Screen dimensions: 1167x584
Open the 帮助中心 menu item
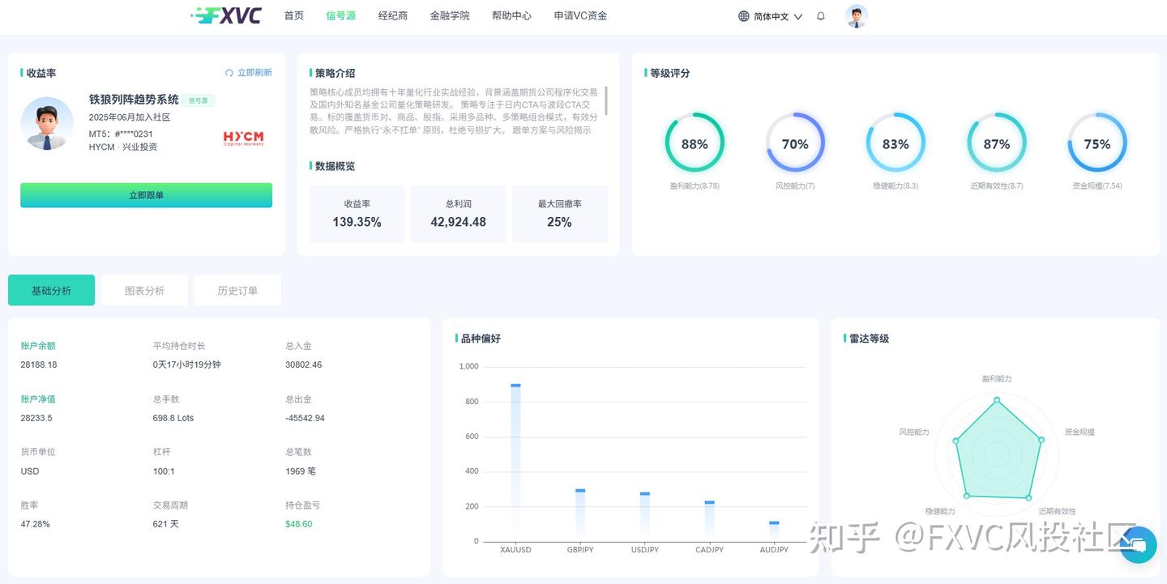[511, 15]
